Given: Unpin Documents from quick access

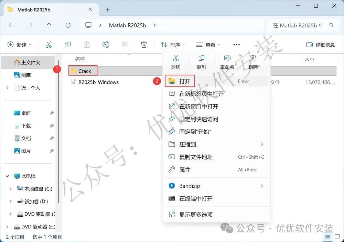Looking at the screenshot, I should click(x=52, y=138).
